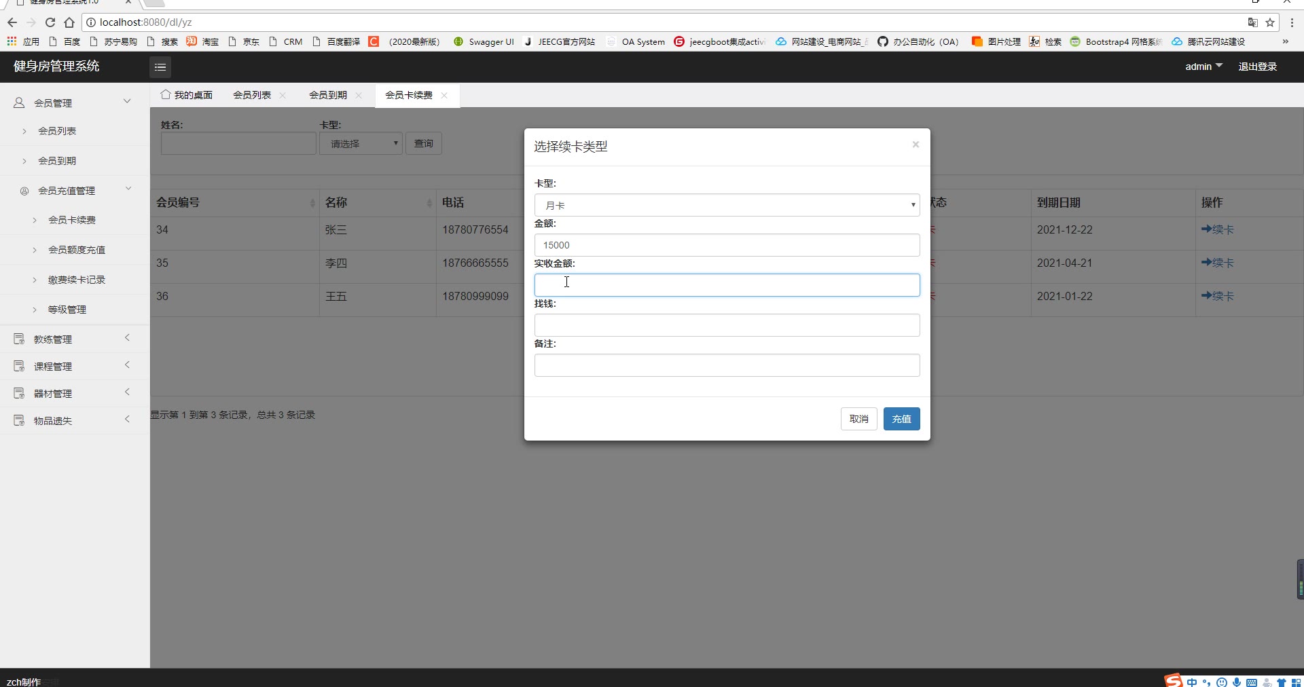Collapse the 会员充值管理 submenu
Image resolution: width=1304 pixels, height=687 pixels.
tap(128, 189)
